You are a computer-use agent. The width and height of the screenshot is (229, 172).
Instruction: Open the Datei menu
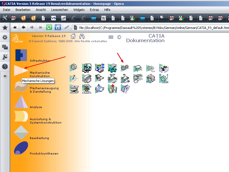click(7, 10)
